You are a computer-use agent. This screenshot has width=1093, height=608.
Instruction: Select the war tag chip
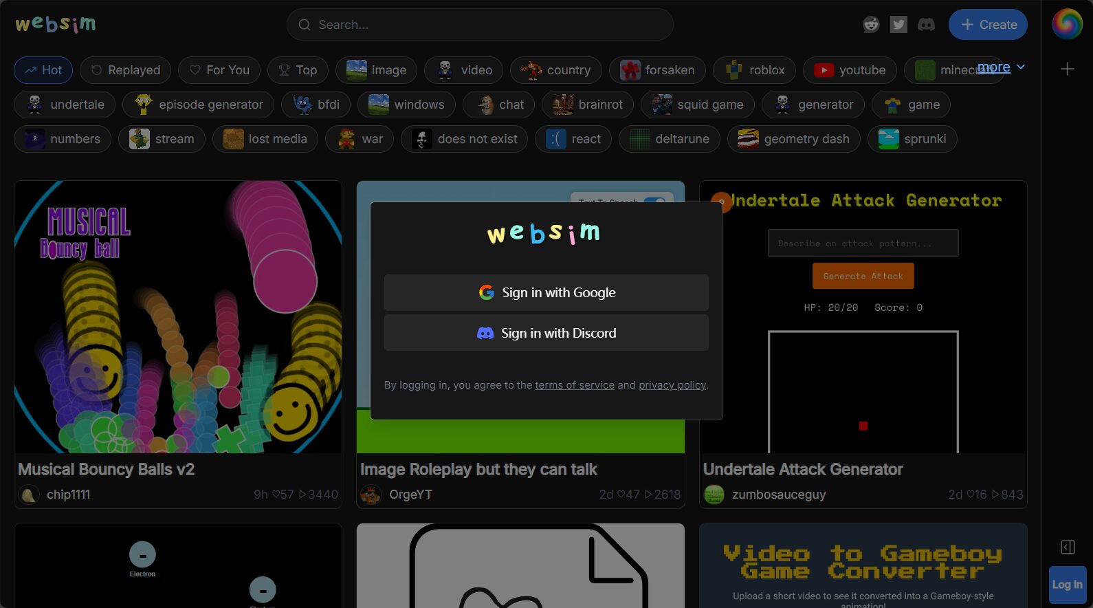point(360,139)
